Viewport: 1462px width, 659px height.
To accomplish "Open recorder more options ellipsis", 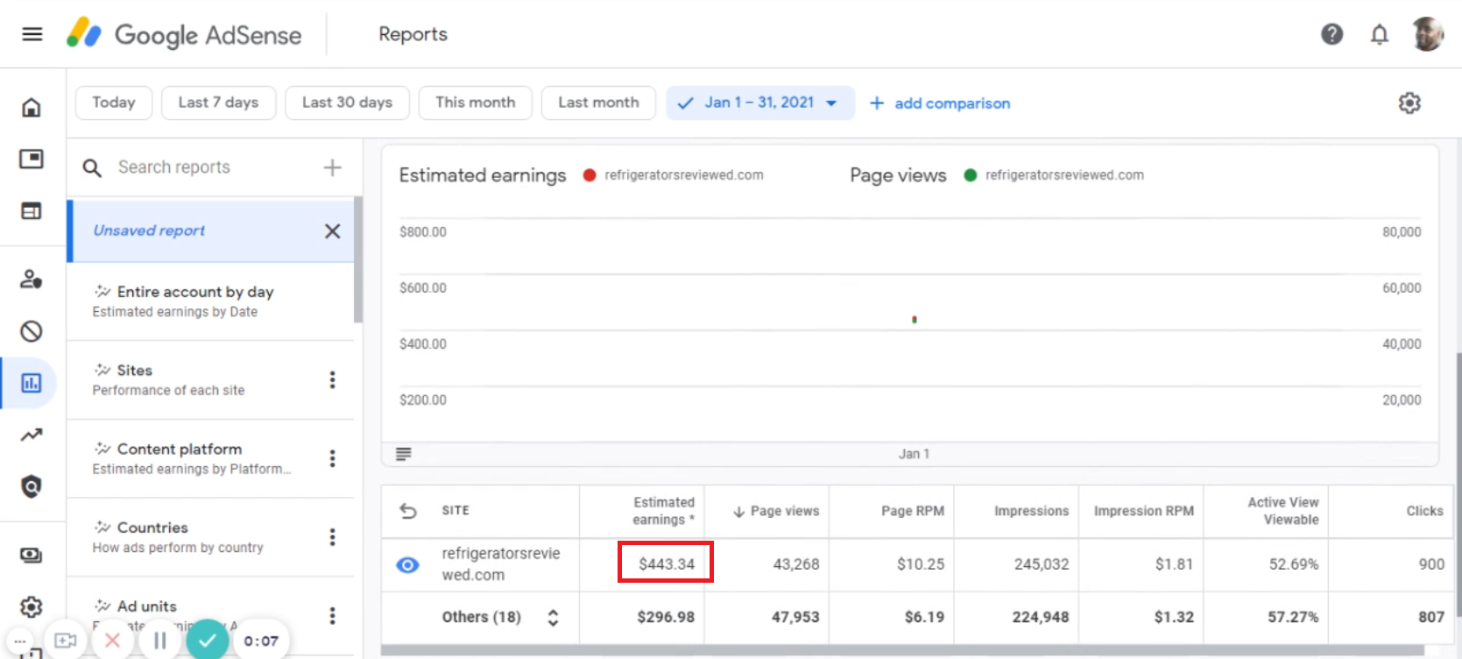I will (19, 641).
